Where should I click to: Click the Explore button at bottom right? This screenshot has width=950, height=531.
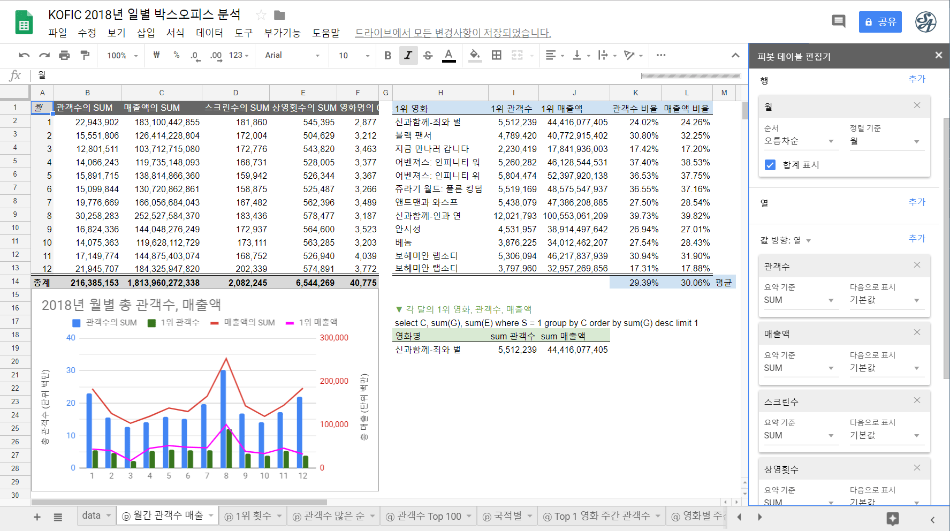pos(892,518)
